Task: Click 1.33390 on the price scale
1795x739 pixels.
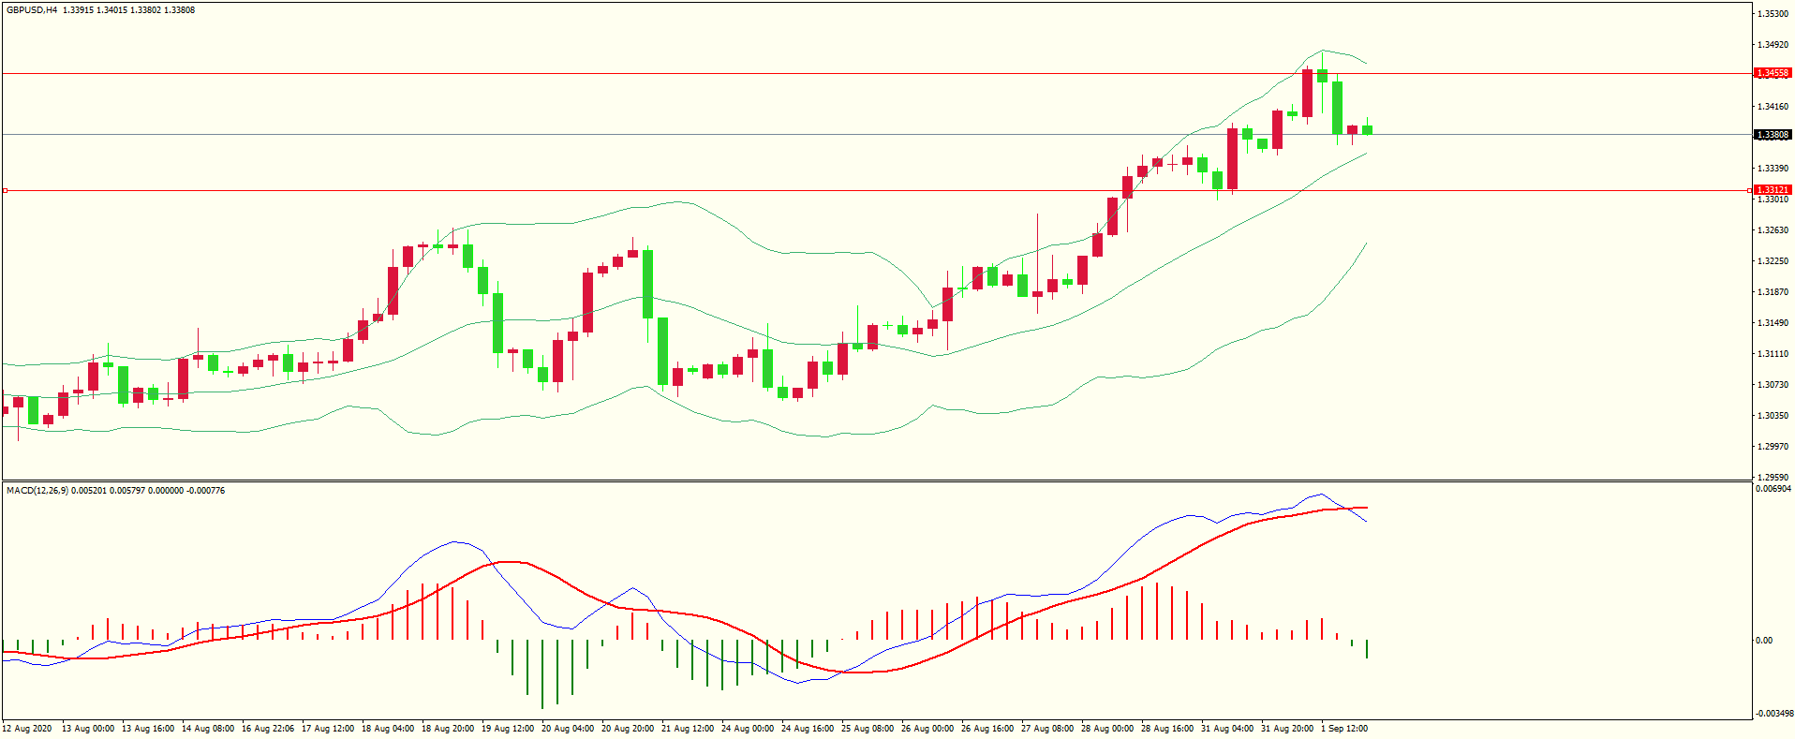Action: pos(1773,169)
